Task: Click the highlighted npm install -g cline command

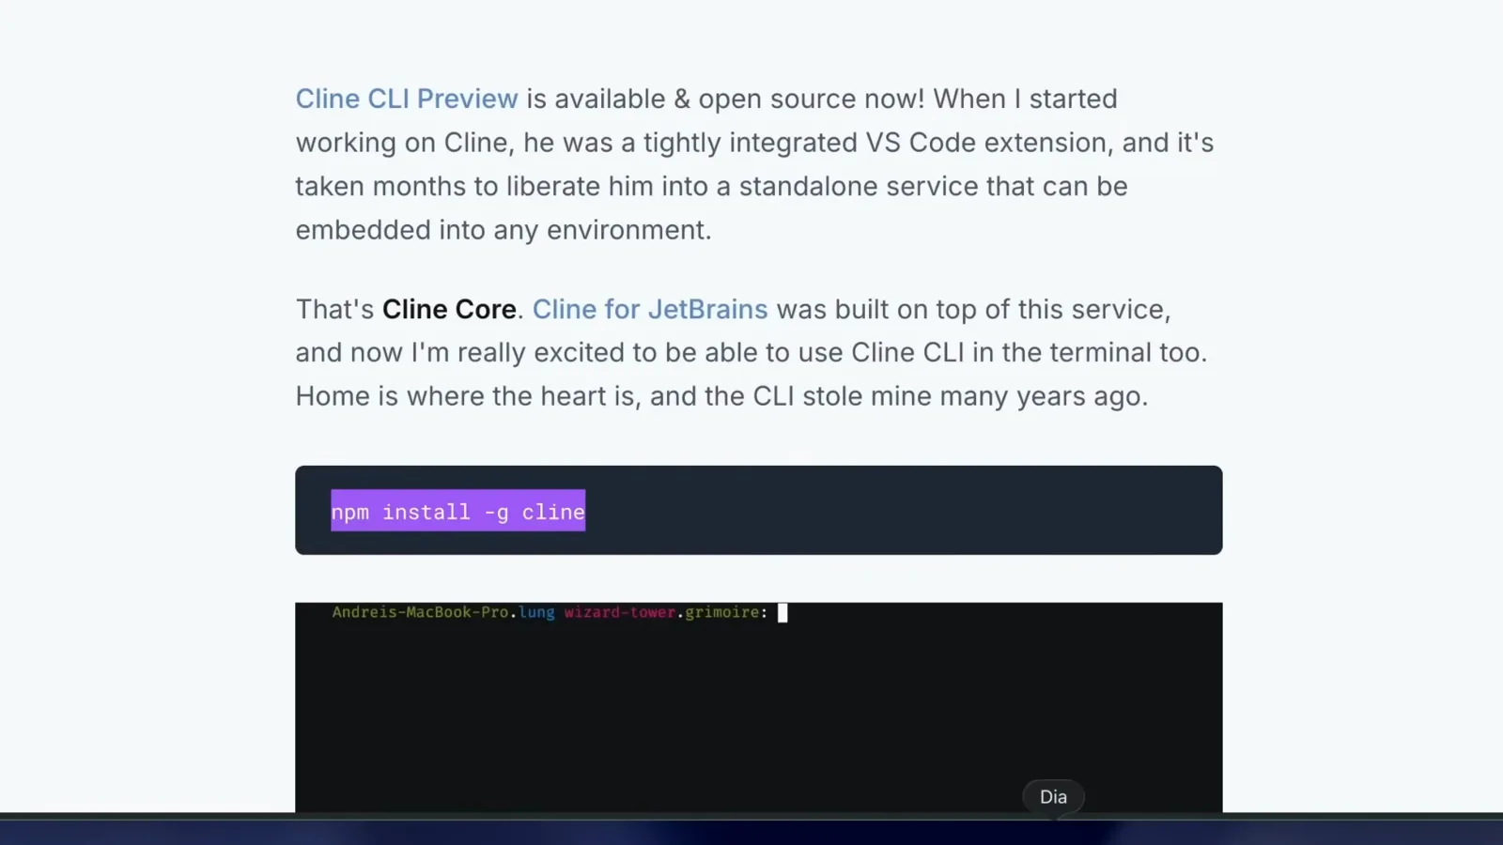Action: [x=458, y=512]
